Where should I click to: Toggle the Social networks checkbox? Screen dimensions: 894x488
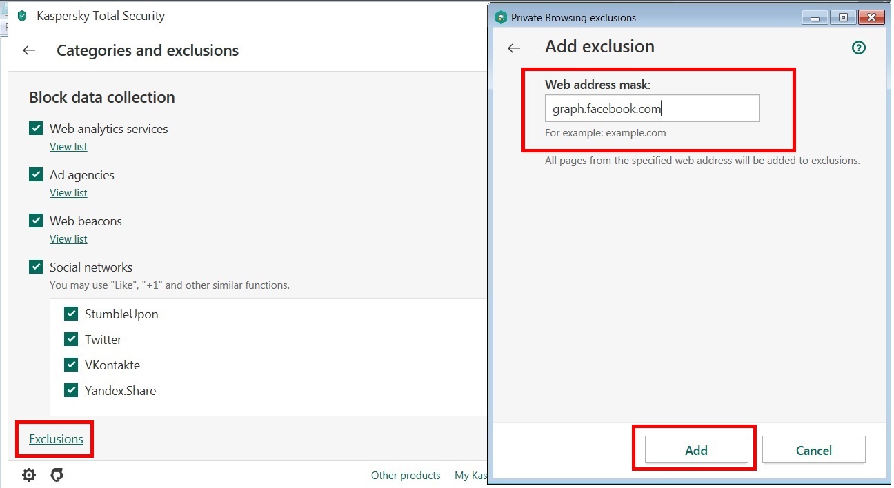coord(36,267)
